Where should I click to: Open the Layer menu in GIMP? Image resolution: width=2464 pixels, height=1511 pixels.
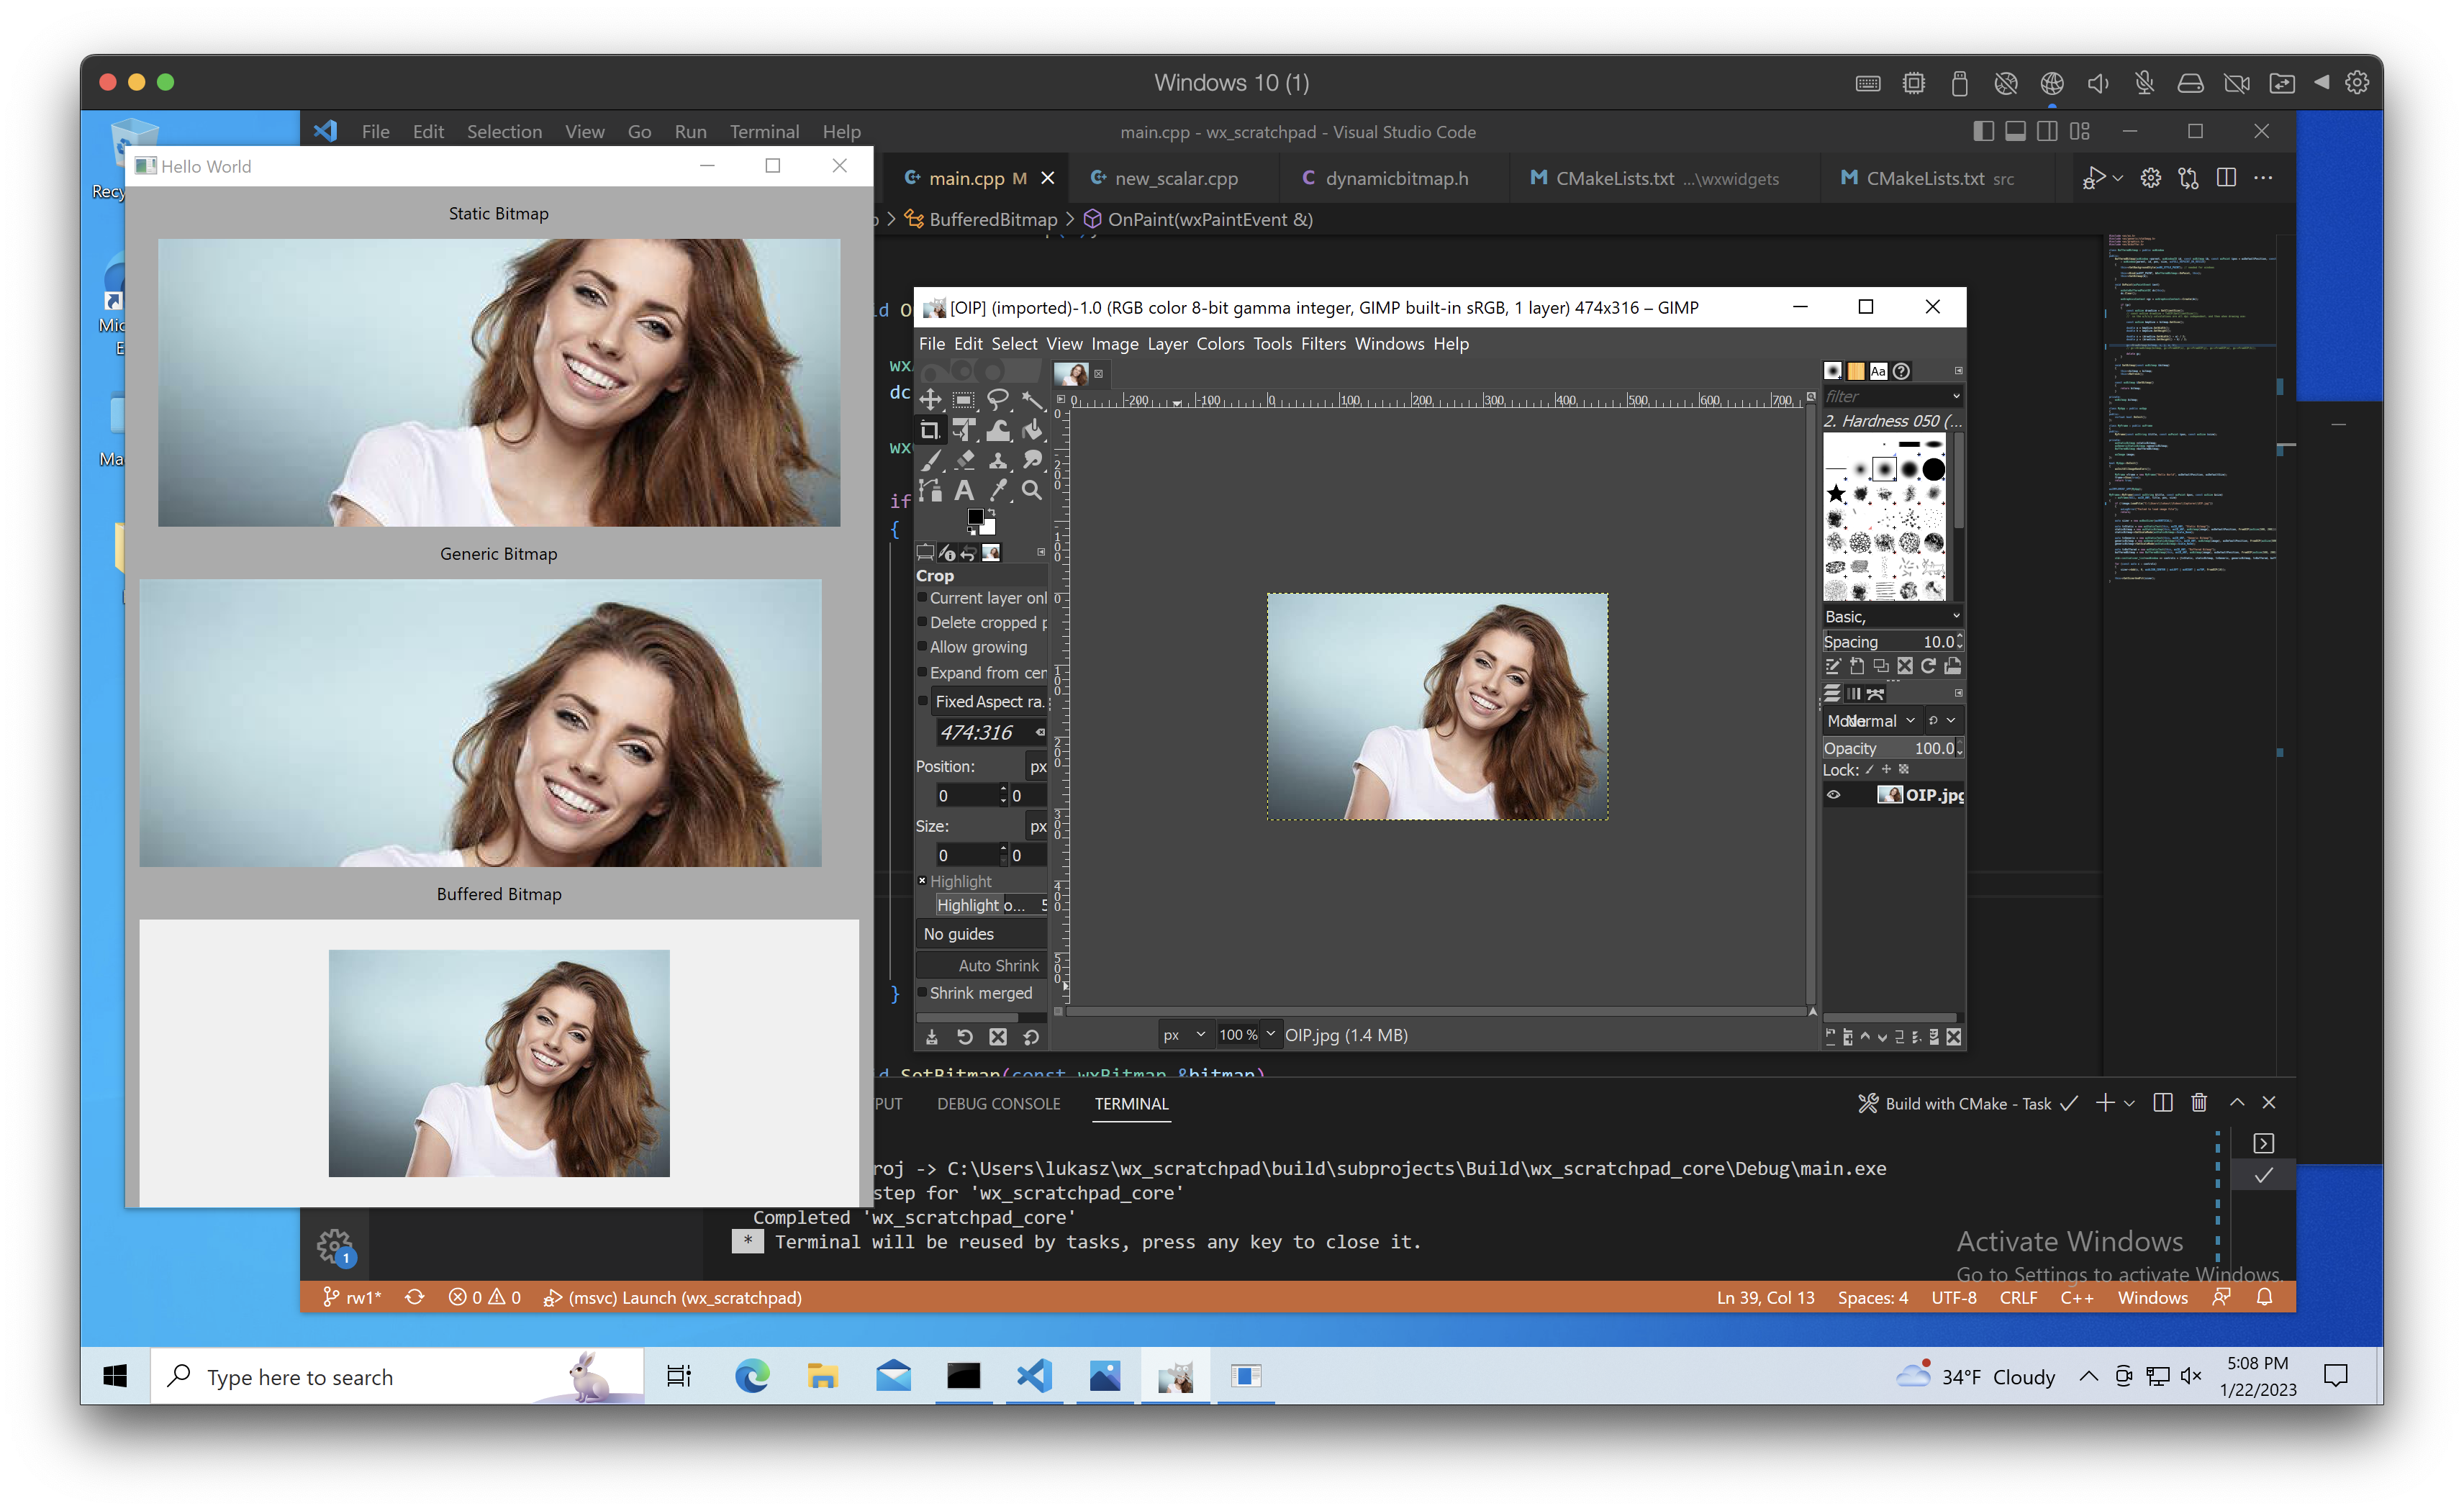[1167, 344]
